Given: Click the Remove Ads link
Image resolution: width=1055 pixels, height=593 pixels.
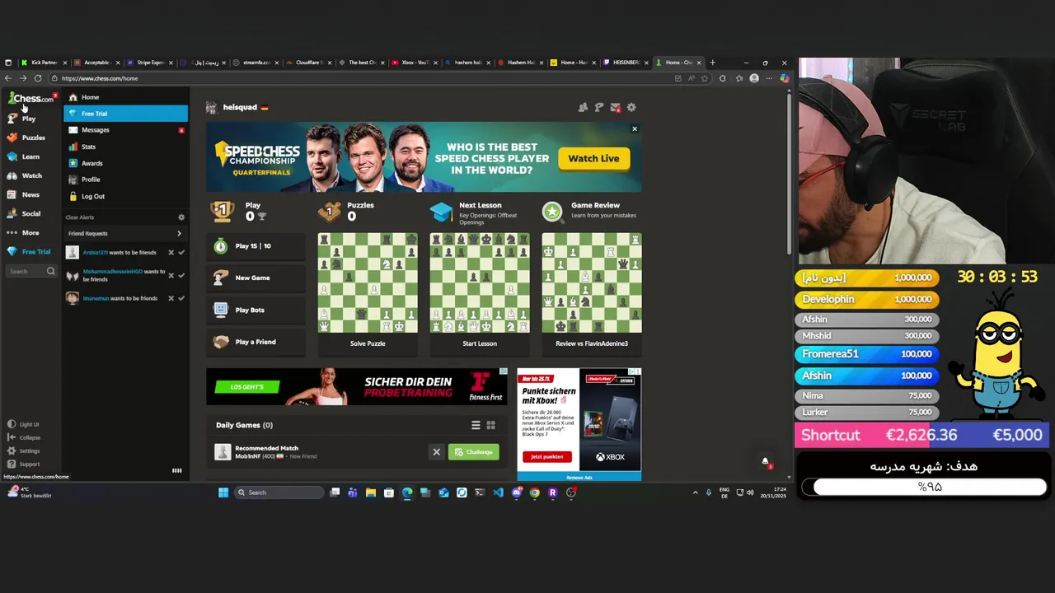Looking at the screenshot, I should point(579,478).
